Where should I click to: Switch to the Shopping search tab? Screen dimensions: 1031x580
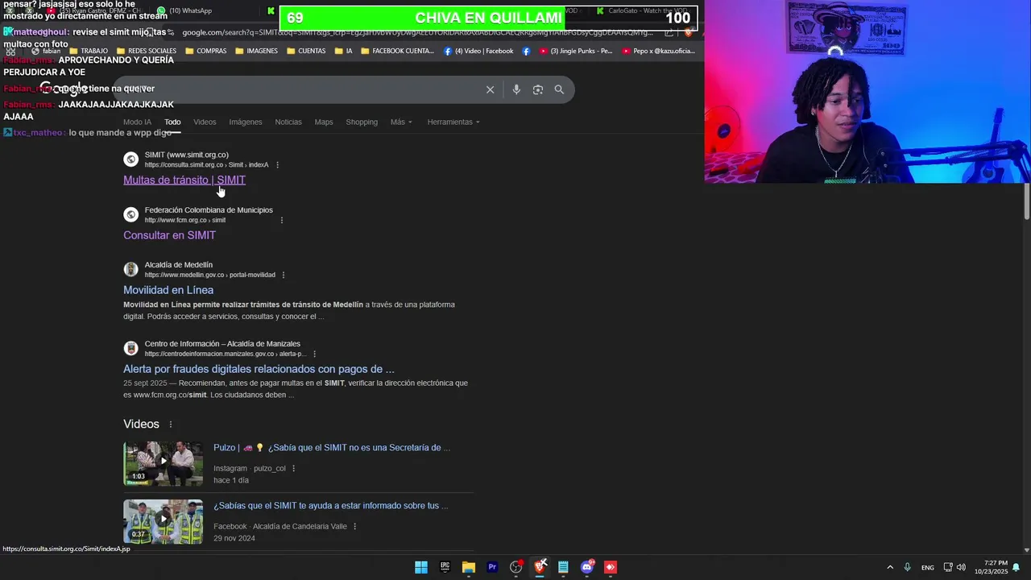[x=362, y=122]
